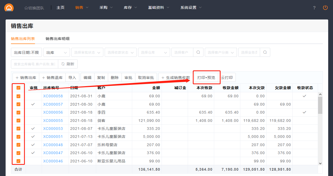Click the customer search magnifier icon
Image resolution: width=333 pixels, height=176 pixels.
pos(198,53)
